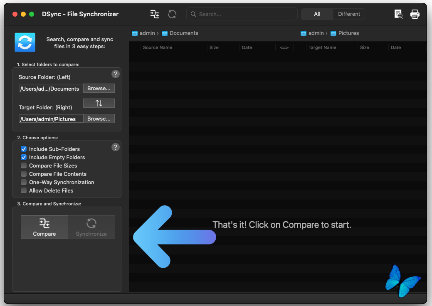Enable Compare File Contents option
The height and width of the screenshot is (306, 432).
pos(24,174)
